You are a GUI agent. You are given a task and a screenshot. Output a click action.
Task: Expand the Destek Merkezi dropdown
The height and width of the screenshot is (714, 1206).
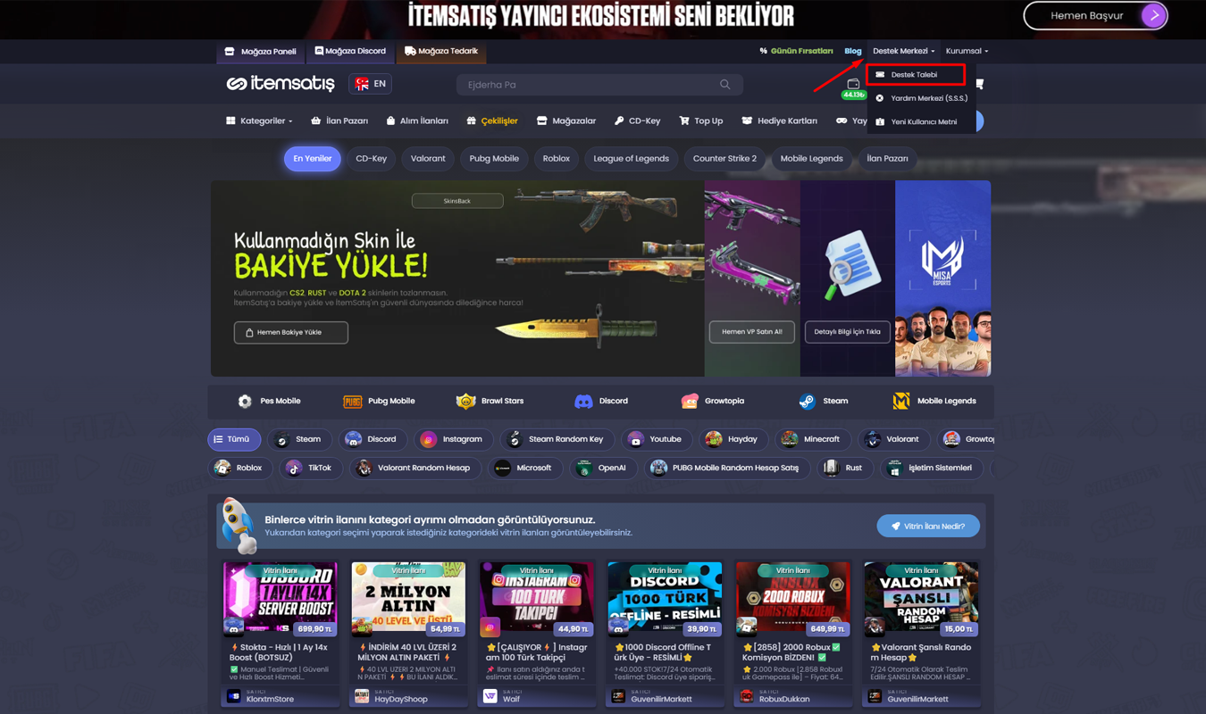(903, 51)
